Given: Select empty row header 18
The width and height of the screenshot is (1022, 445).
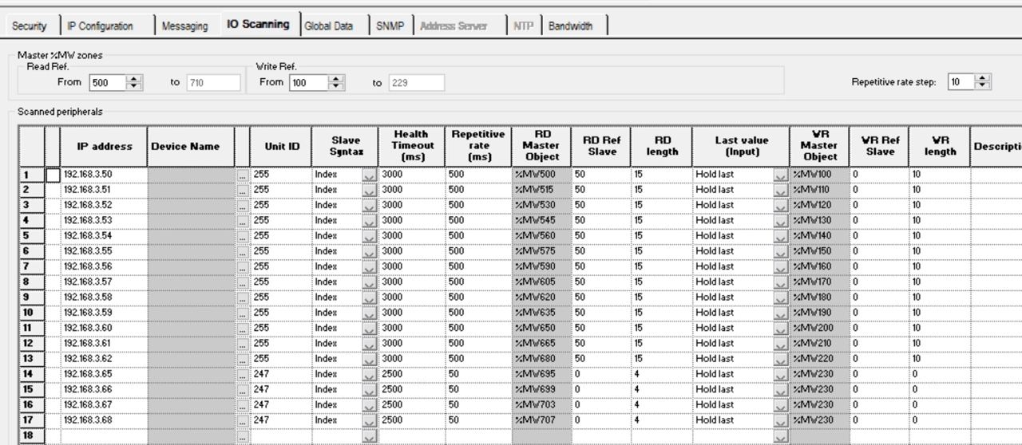Looking at the screenshot, I should [31, 435].
